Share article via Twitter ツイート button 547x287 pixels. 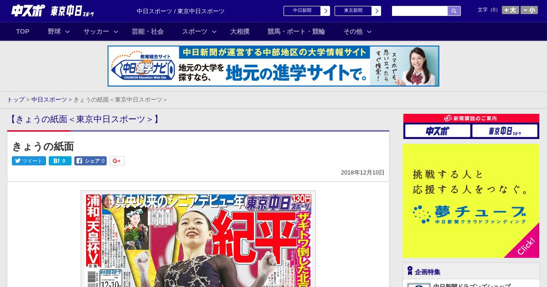(x=29, y=161)
